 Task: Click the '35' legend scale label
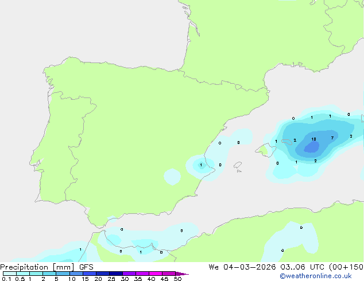pos(138,279)
